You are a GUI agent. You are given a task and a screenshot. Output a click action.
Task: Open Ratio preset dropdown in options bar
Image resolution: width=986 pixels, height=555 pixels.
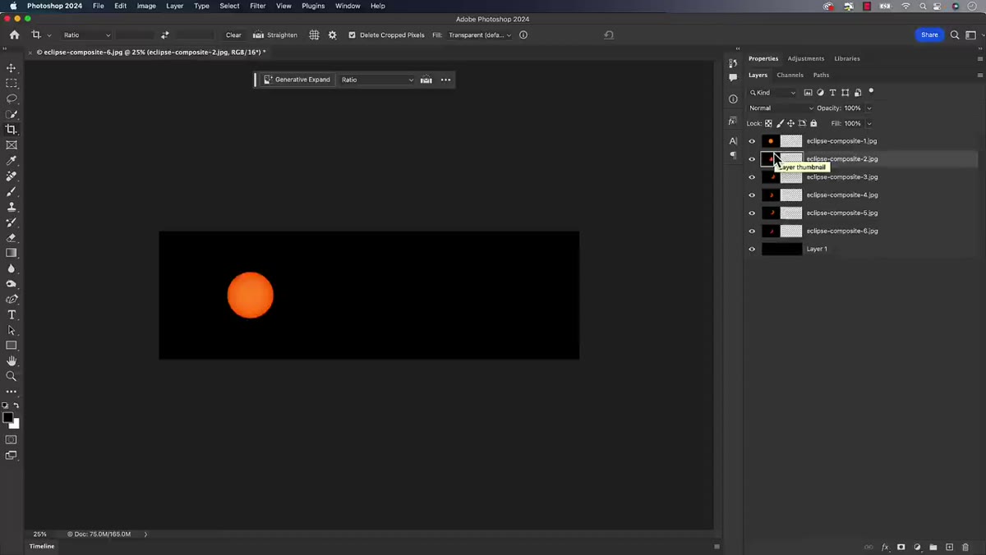86,35
